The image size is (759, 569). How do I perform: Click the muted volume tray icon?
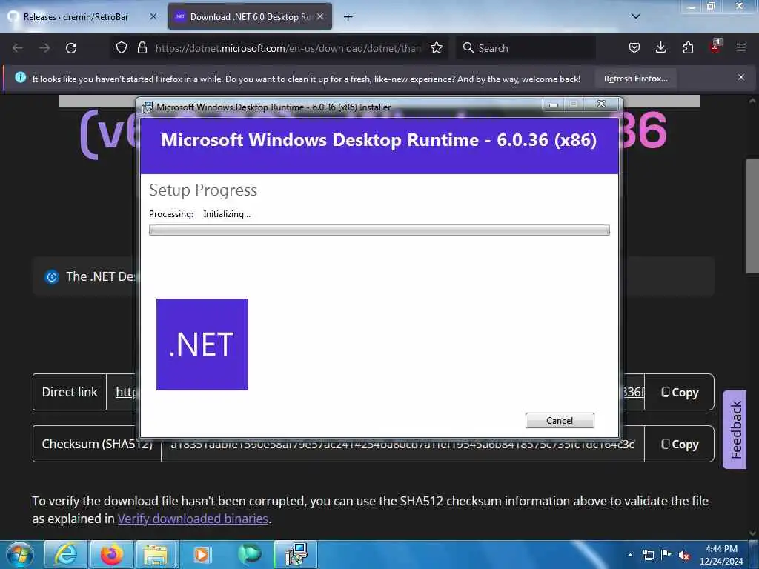684,555
